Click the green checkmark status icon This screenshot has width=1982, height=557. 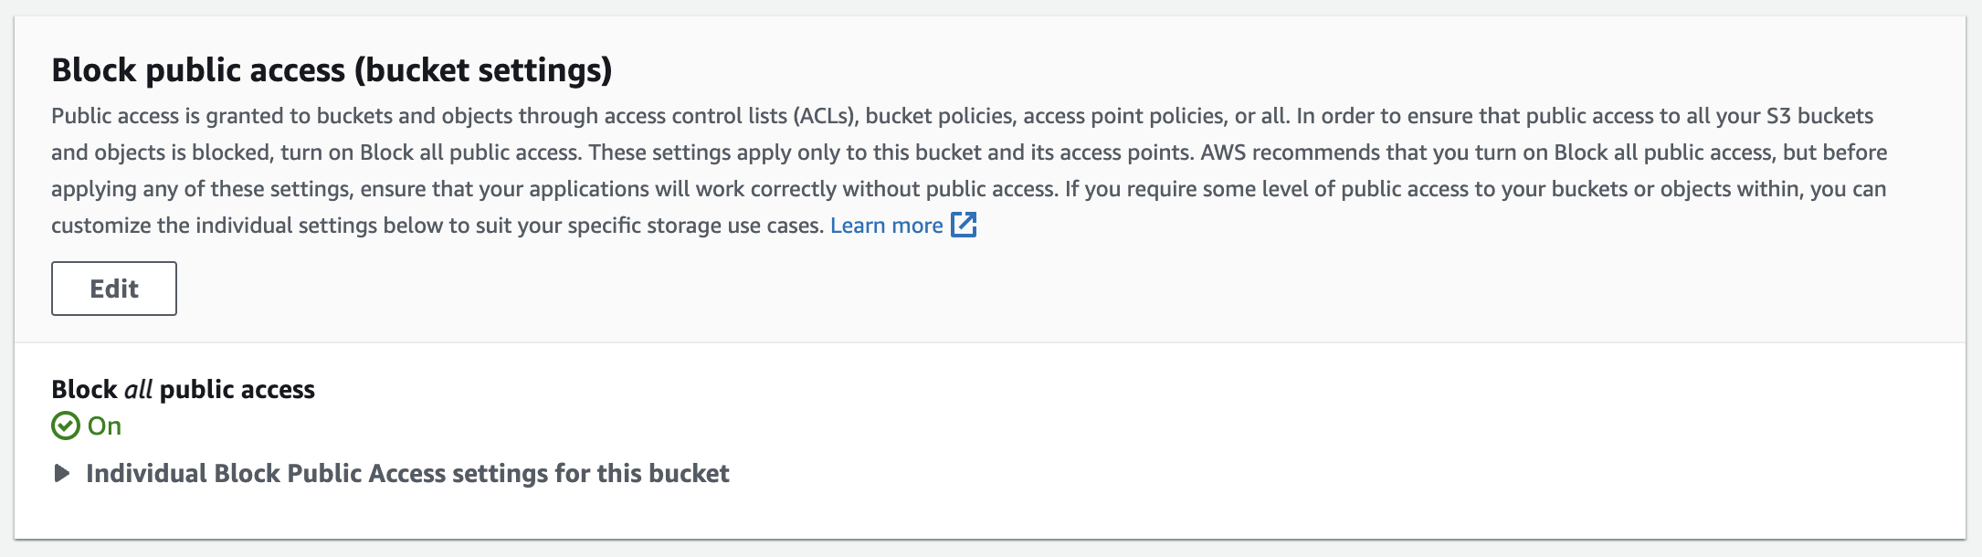pos(66,426)
